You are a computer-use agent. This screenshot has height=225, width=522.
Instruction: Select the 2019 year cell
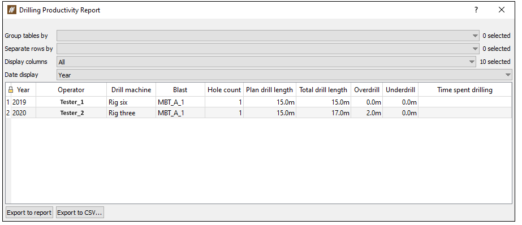pos(23,102)
